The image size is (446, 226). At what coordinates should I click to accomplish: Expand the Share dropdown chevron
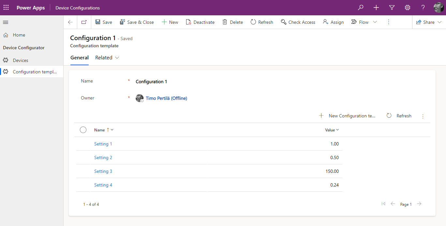439,22
